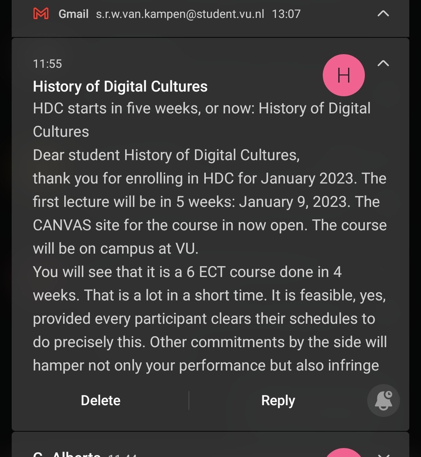421x457 pixels.
Task: Tap the s.r.w.van.kampen@student.vu.nl account address
Action: point(180,14)
